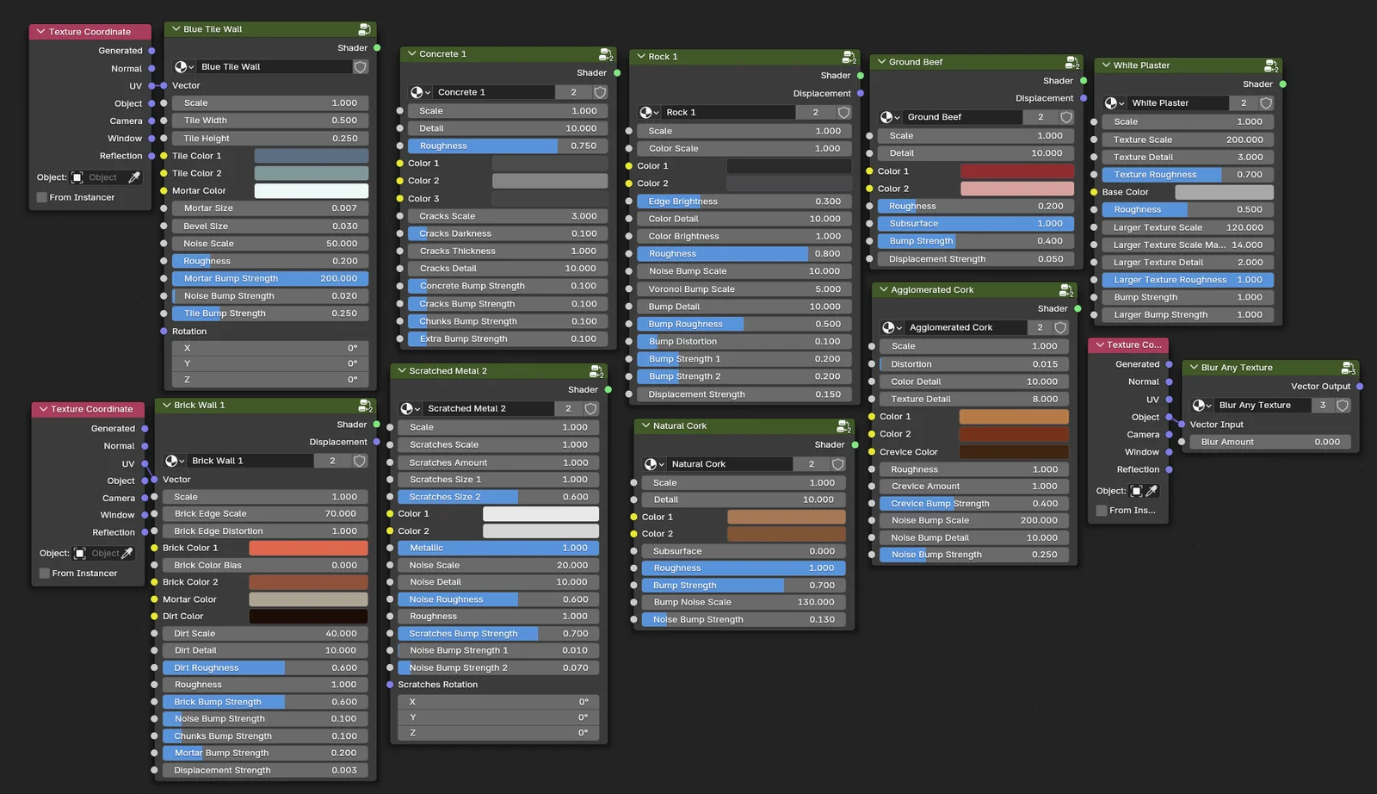Image resolution: width=1377 pixels, height=794 pixels.
Task: Enable From Instancer in upper Texture Coordinate node
Action: coord(40,197)
